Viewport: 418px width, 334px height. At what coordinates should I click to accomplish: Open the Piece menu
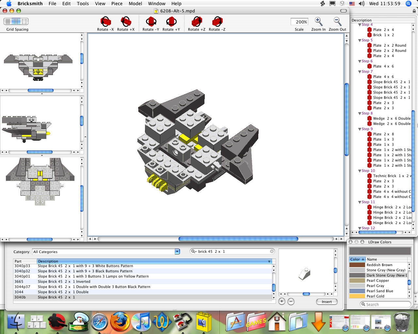pyautogui.click(x=117, y=4)
